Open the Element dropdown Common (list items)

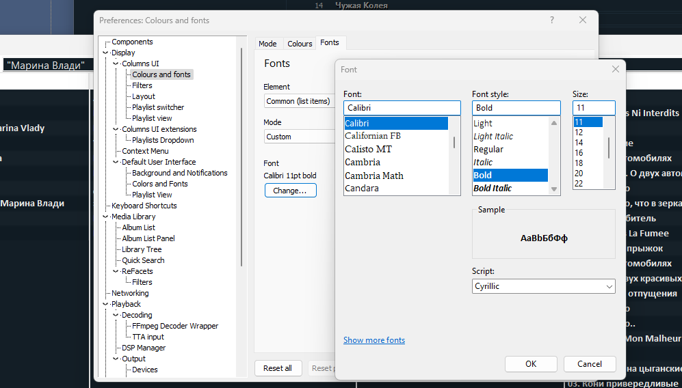click(x=299, y=101)
